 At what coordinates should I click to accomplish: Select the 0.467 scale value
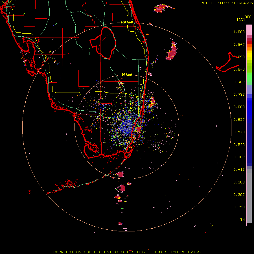click(x=239, y=157)
